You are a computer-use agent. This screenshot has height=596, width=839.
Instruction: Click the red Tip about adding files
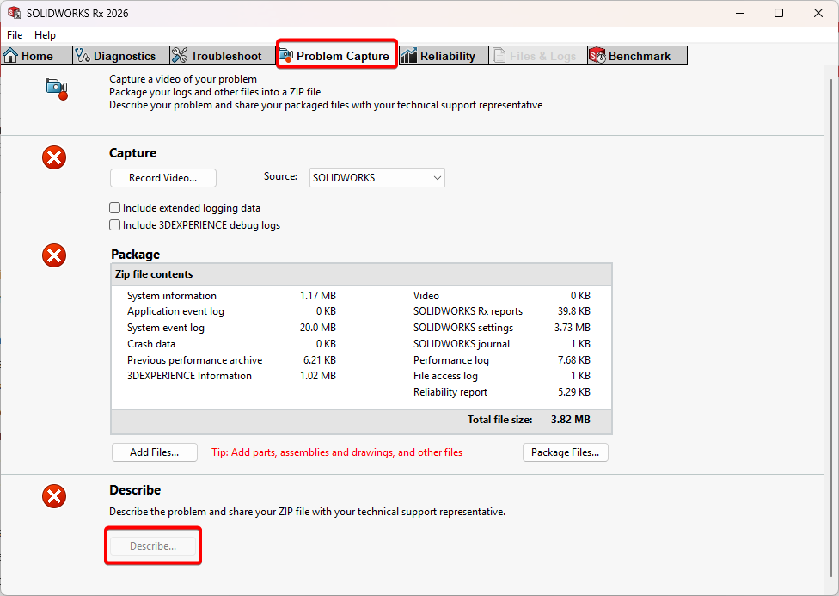[x=337, y=452]
